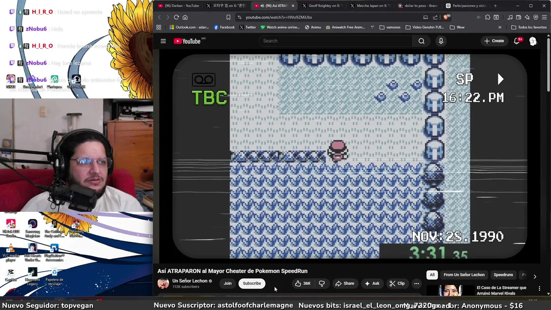Open Outlook.com bookmark
The height and width of the screenshot is (310, 551).
click(x=189, y=27)
